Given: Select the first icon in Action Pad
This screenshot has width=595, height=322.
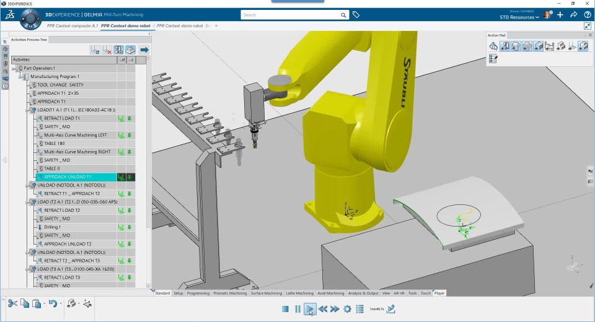Looking at the screenshot, I should [x=493, y=46].
